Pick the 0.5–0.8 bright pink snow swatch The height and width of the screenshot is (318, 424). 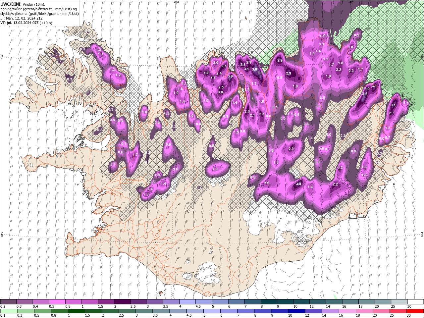(57, 302)
